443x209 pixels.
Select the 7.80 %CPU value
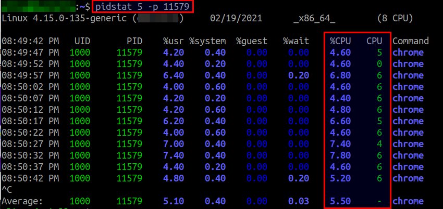point(340,155)
